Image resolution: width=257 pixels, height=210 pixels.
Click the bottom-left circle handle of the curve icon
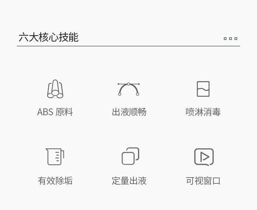[120, 94]
